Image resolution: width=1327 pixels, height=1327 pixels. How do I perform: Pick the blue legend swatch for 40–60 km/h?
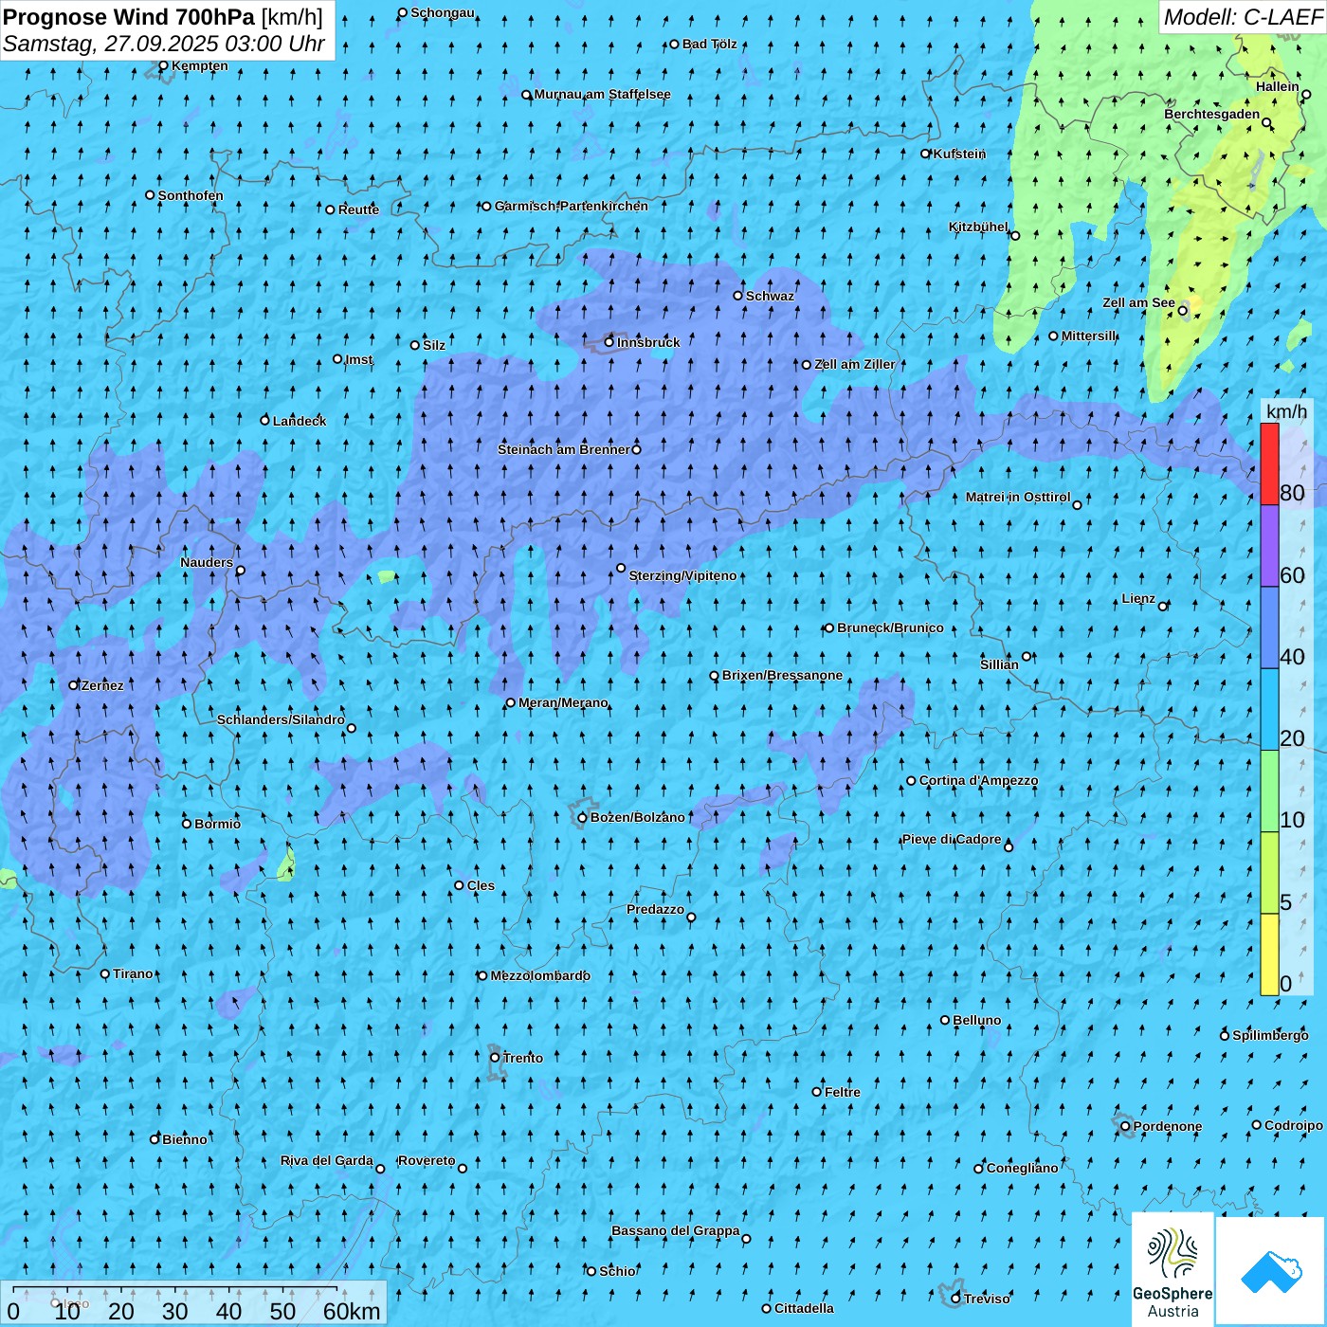pos(1269,627)
